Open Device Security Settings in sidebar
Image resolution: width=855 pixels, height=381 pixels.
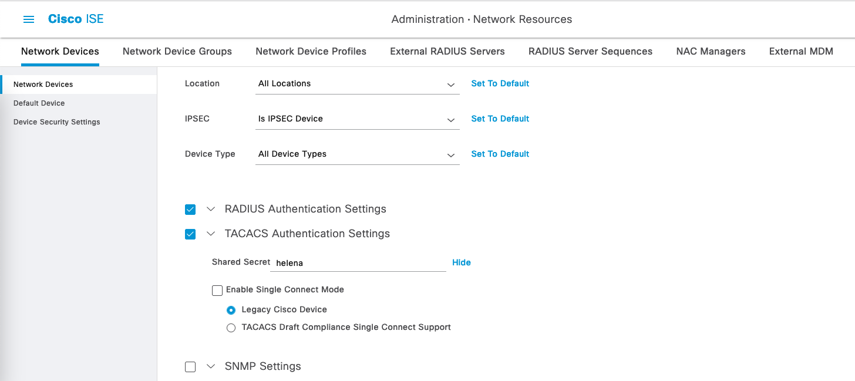(x=57, y=122)
